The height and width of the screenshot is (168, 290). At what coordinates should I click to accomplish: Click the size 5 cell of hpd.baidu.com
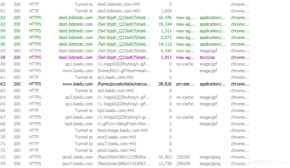tap(170, 124)
